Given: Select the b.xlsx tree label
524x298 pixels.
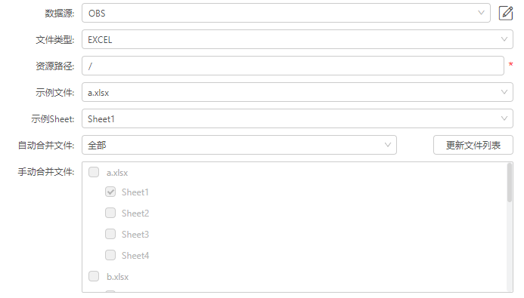Looking at the screenshot, I should point(118,277).
